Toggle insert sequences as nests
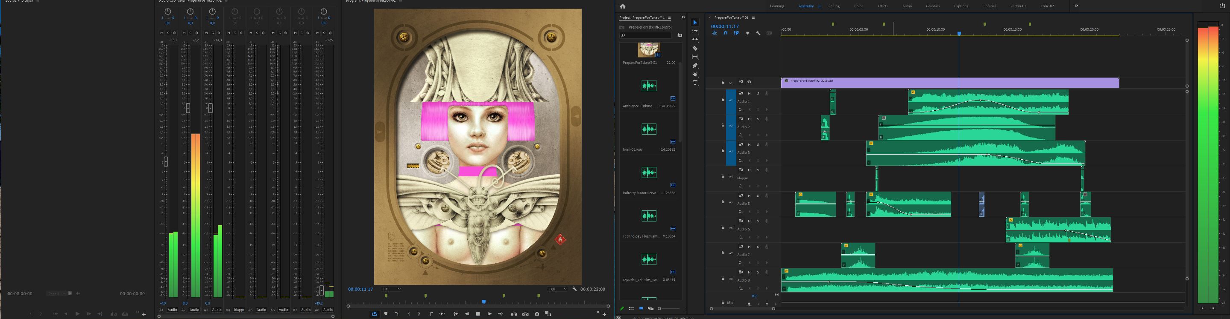 coord(715,33)
